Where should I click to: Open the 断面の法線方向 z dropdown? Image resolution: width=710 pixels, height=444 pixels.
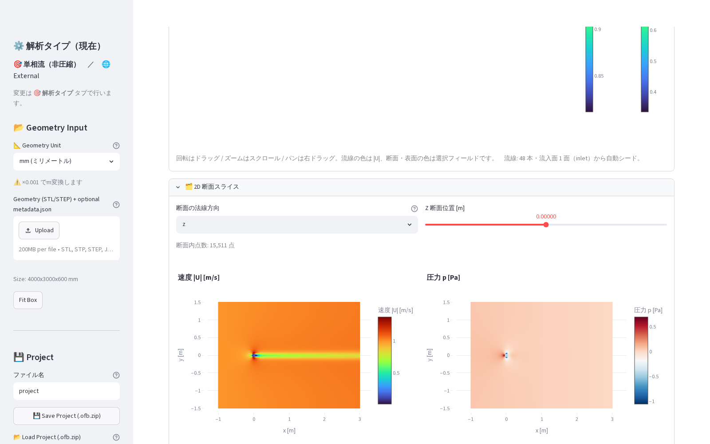tap(297, 225)
